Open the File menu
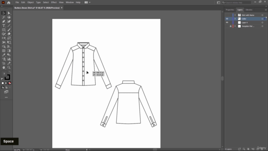The height and width of the screenshot is (151, 268). click(17, 3)
